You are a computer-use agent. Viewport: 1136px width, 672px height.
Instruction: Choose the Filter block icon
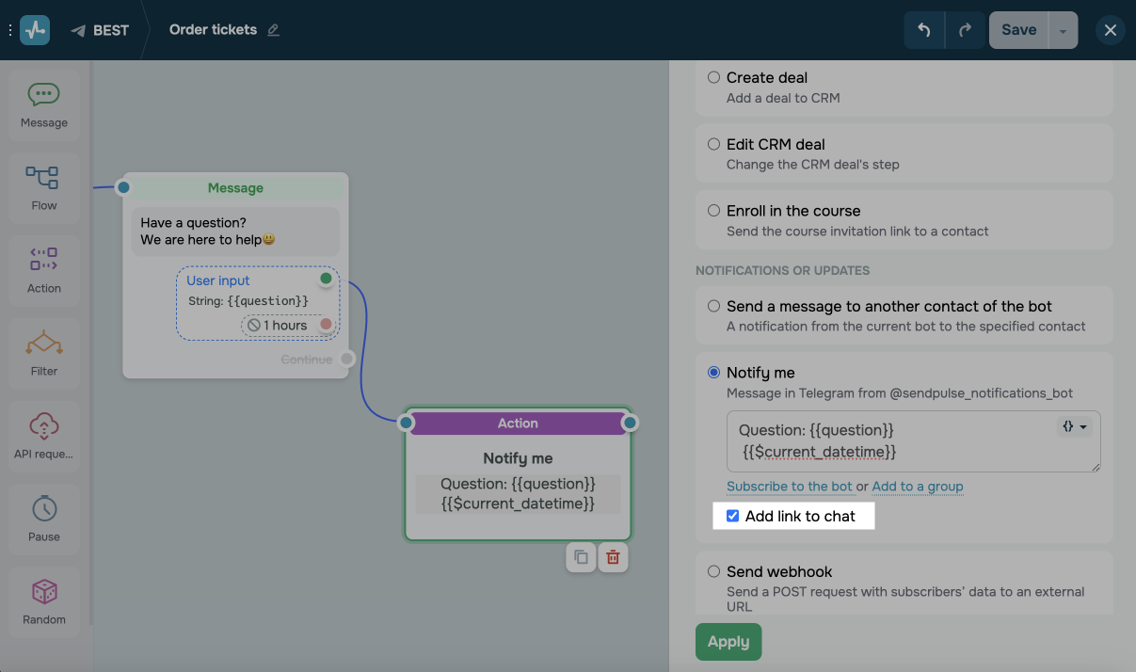coord(44,353)
